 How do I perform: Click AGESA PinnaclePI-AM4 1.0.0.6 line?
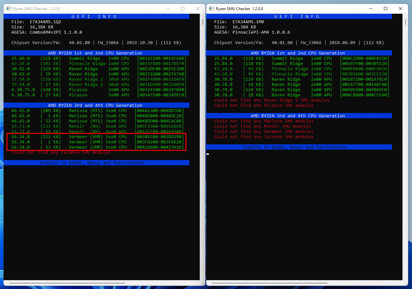point(252,32)
